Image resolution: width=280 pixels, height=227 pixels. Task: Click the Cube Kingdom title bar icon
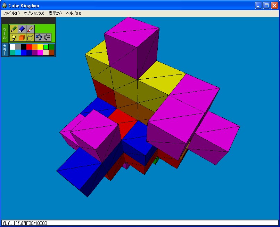[5, 6]
